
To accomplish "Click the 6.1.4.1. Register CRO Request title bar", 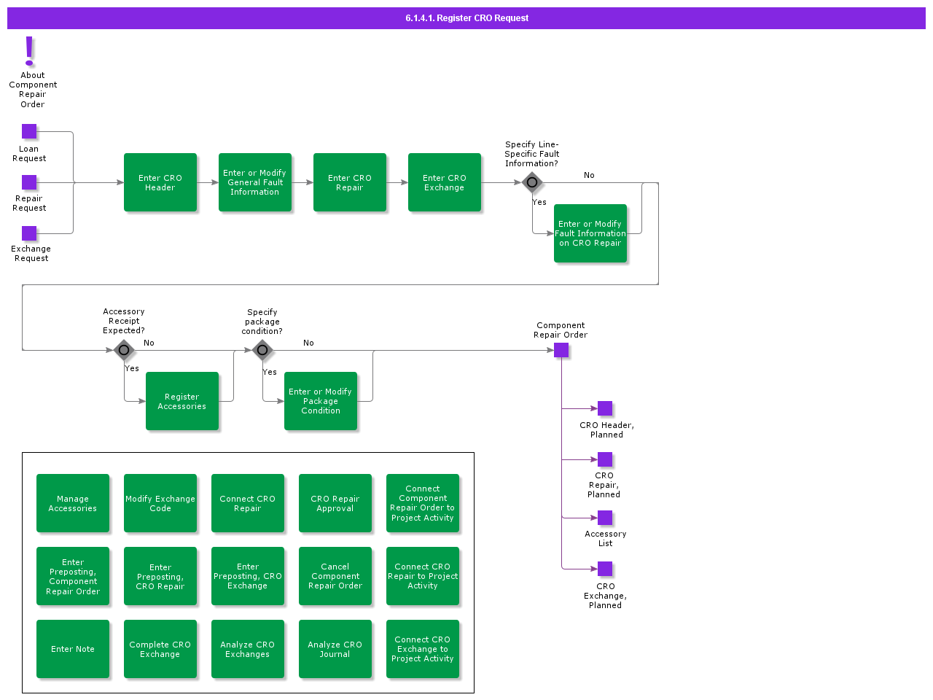I will point(466,18).
